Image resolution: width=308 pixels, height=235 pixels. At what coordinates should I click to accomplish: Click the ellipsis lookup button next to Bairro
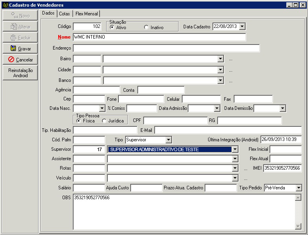[x=231, y=59]
